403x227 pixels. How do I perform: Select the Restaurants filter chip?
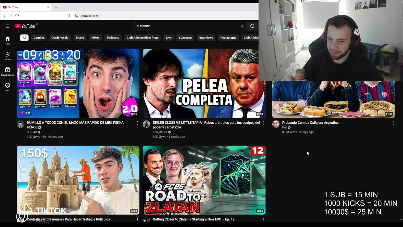coord(228,38)
